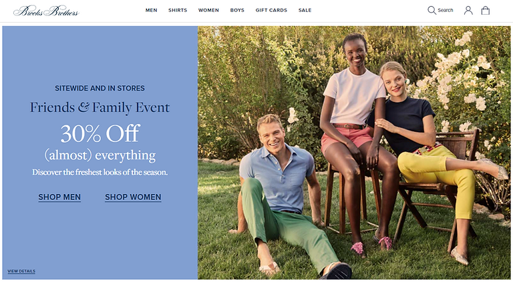Click the Search text field label
Viewport: 513px width, 282px height.
[x=446, y=11]
